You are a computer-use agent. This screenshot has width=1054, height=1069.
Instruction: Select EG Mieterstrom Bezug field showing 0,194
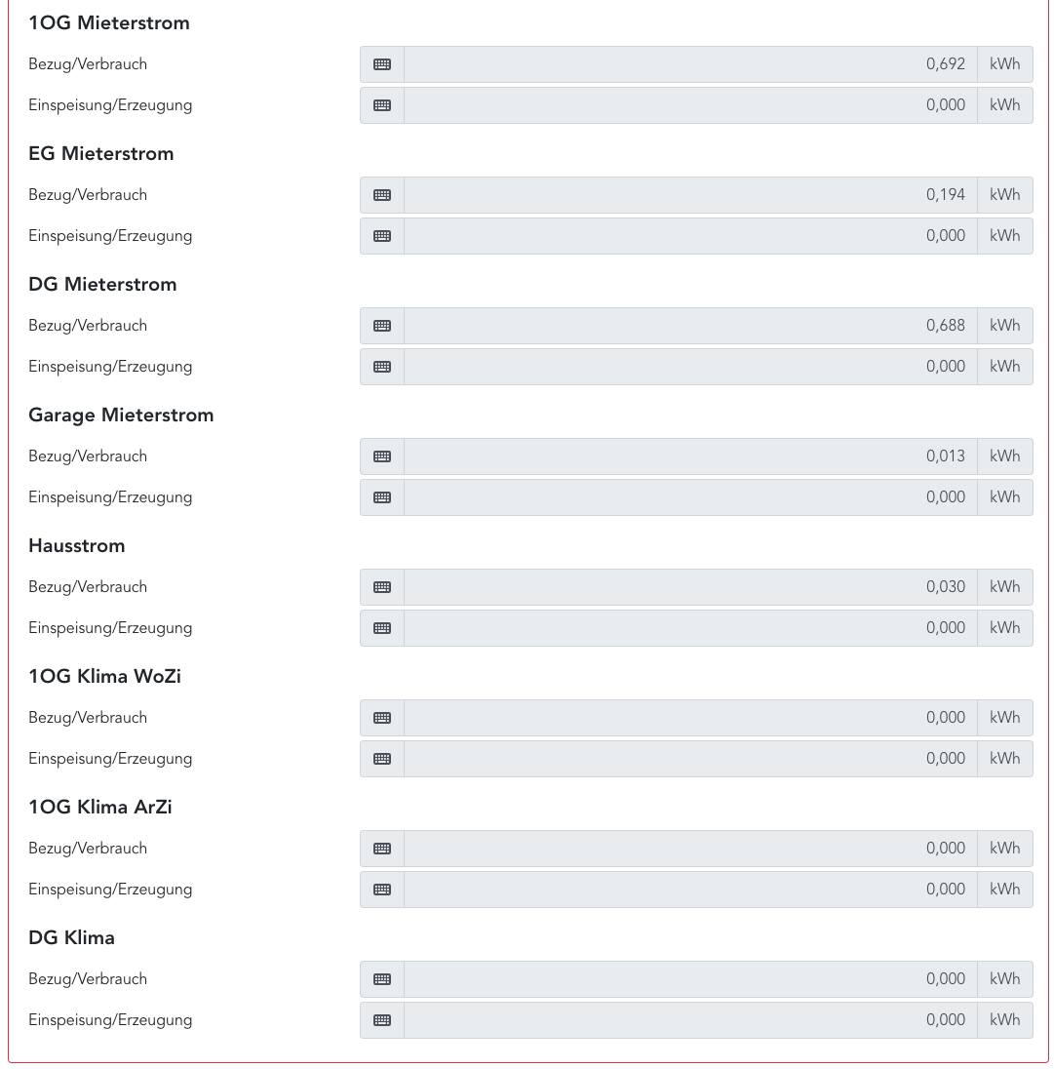click(x=690, y=195)
